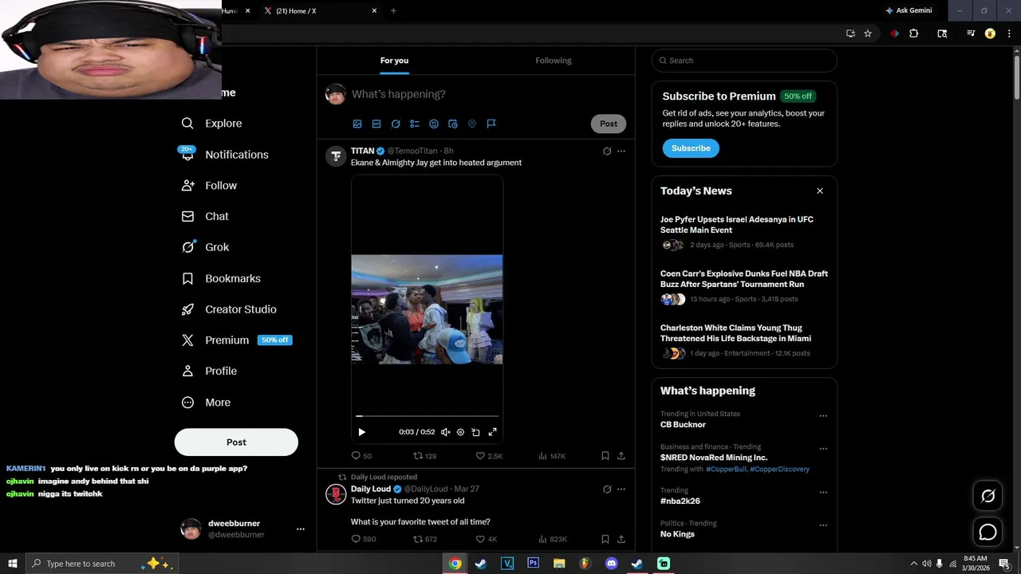Open Windows Start menu
The image size is (1021, 574).
coord(13,564)
